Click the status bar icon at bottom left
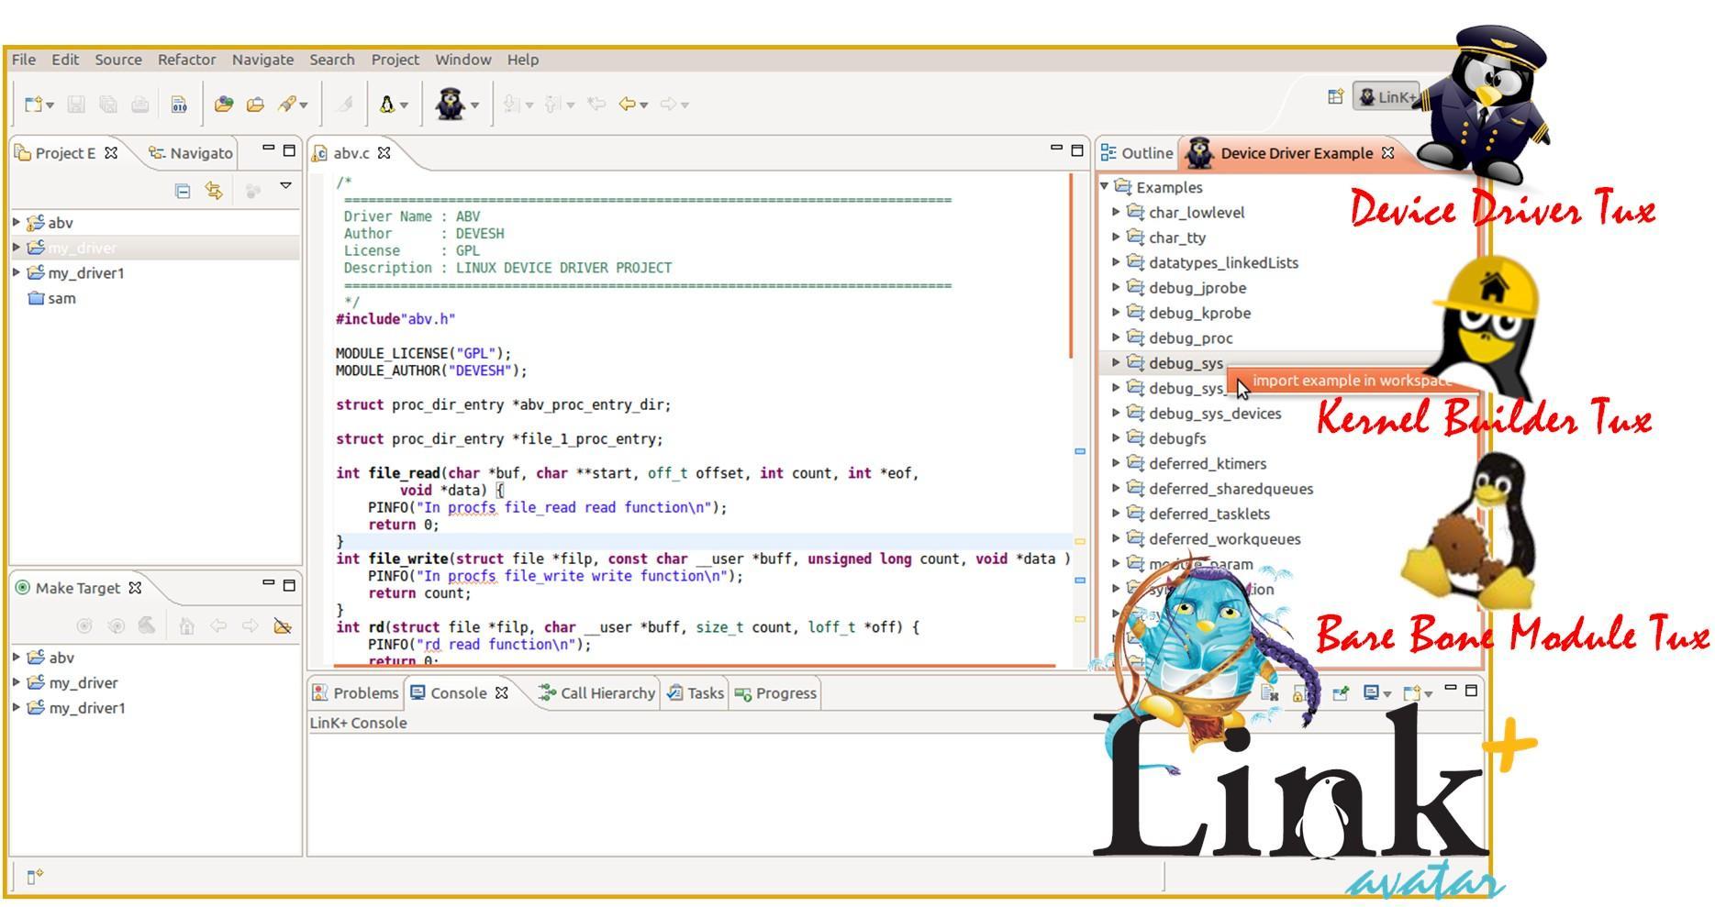The height and width of the screenshot is (907, 1715). (35, 877)
